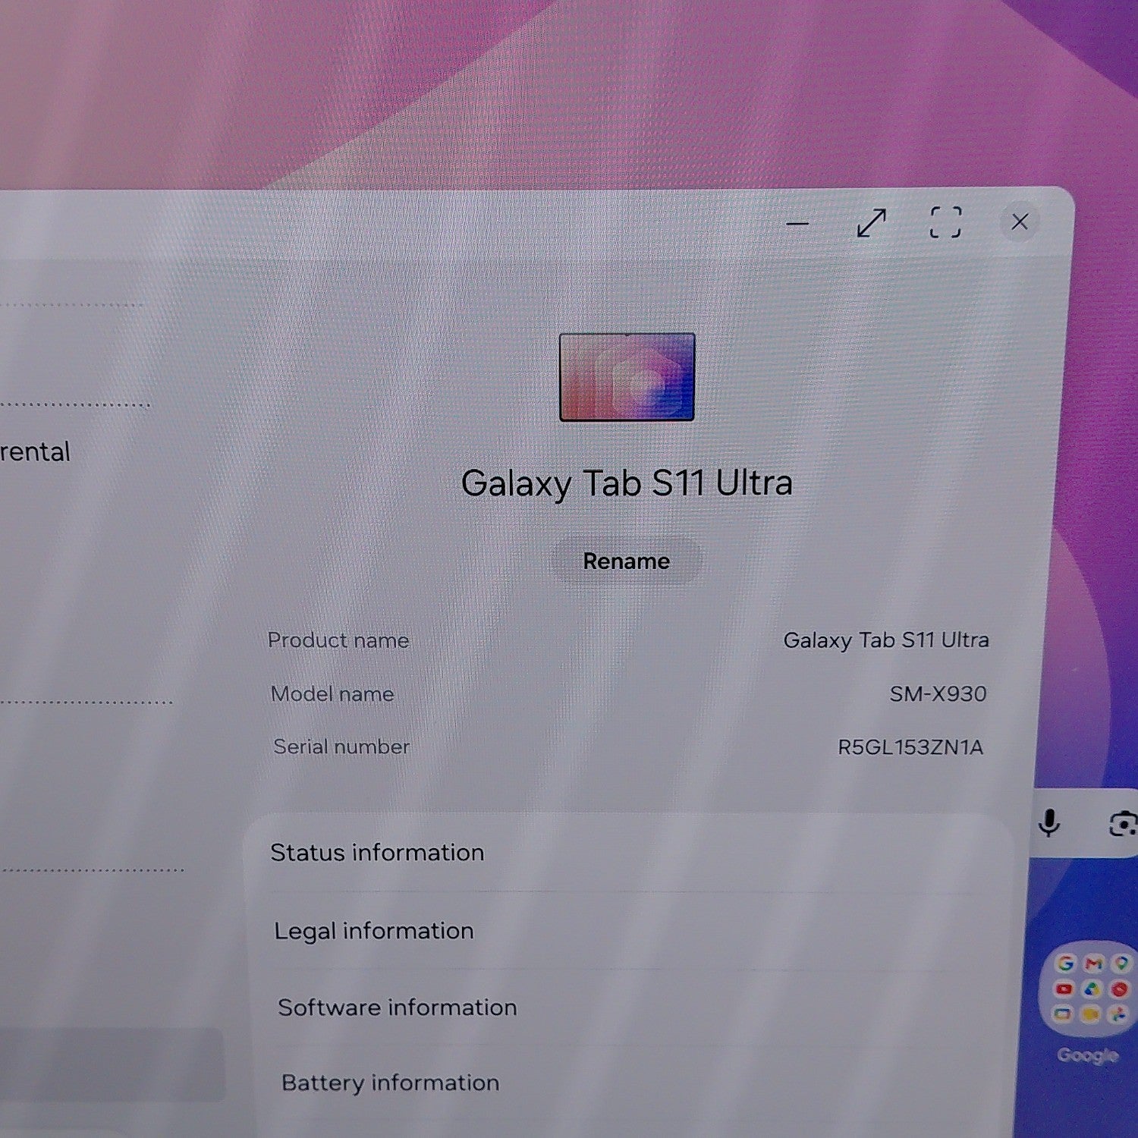Open Google Lens camera search icon
Viewport: 1138px width, 1138px height.
(1123, 824)
